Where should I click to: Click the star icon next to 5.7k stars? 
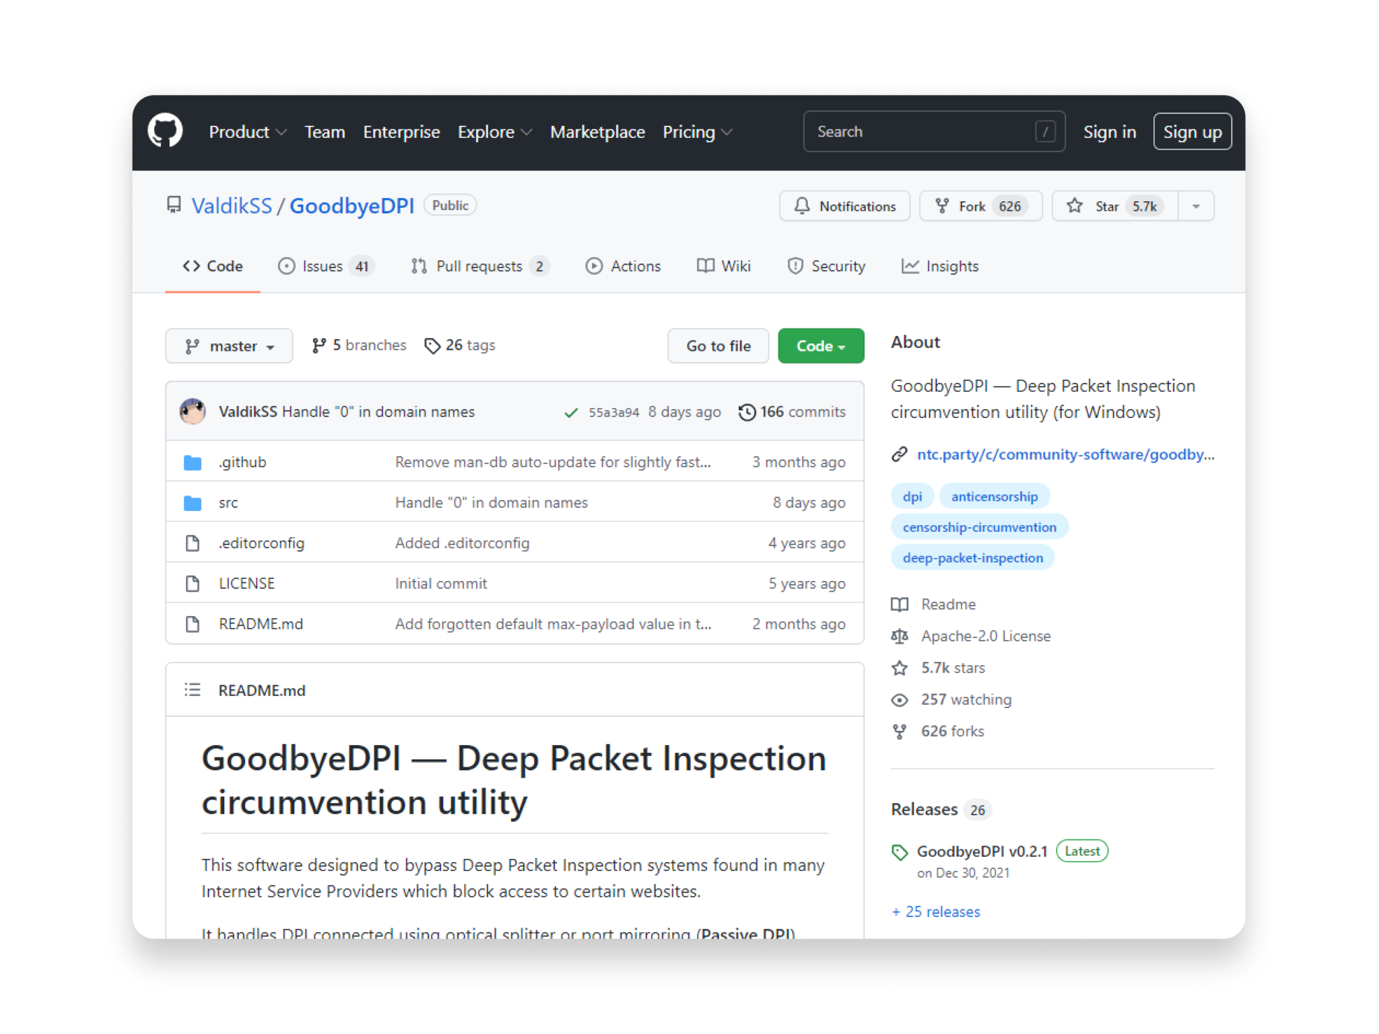point(900,668)
